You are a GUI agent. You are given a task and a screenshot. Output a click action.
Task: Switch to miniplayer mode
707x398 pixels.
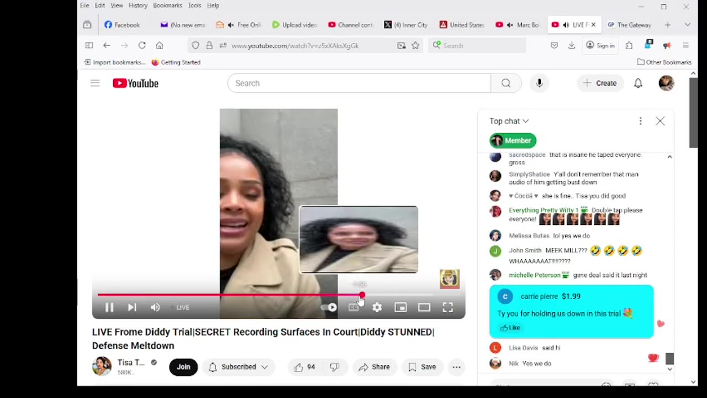[400, 307]
